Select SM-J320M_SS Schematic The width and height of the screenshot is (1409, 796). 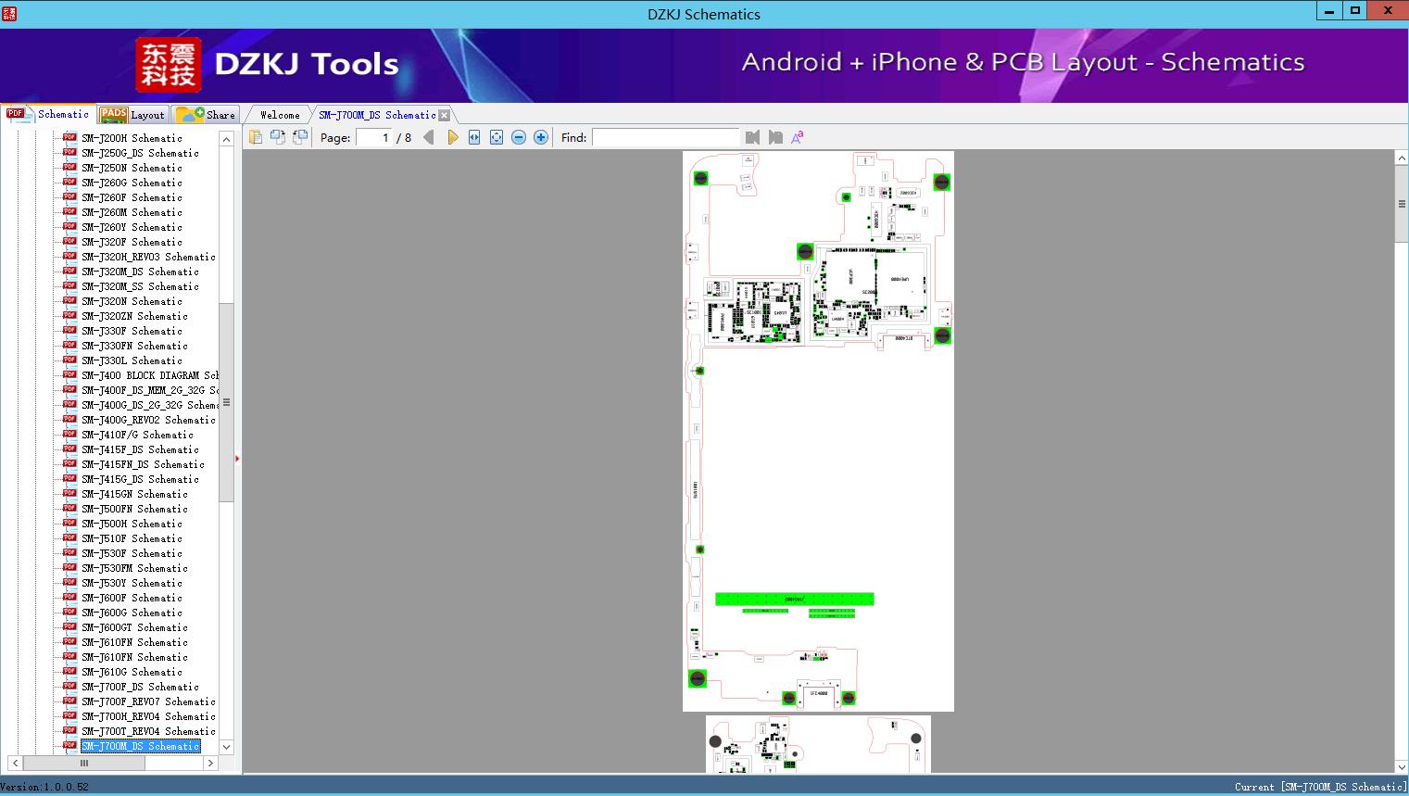pyautogui.click(x=140, y=286)
